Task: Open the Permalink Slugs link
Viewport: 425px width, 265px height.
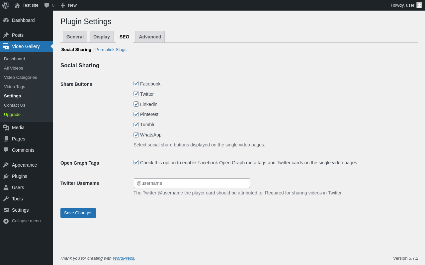Action: (111, 50)
